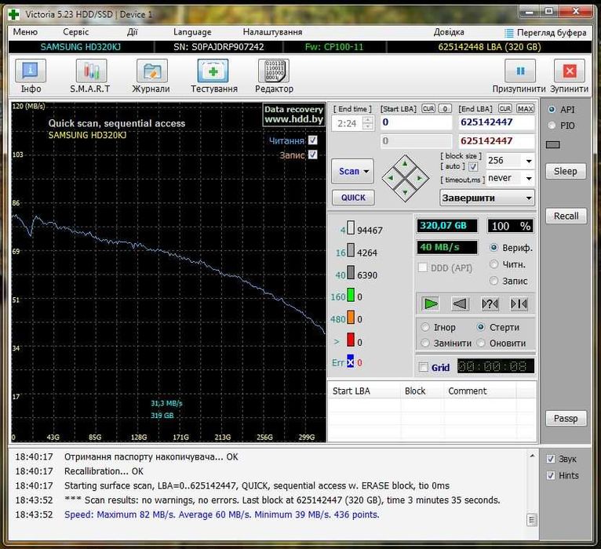Open the Налаштування menu
The image size is (601, 549).
tap(272, 32)
